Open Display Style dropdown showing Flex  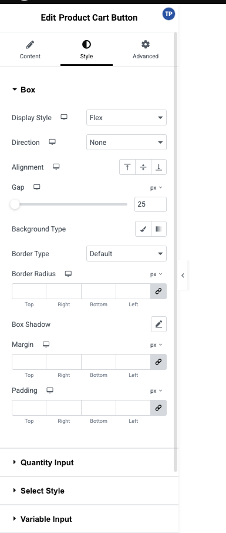click(126, 118)
